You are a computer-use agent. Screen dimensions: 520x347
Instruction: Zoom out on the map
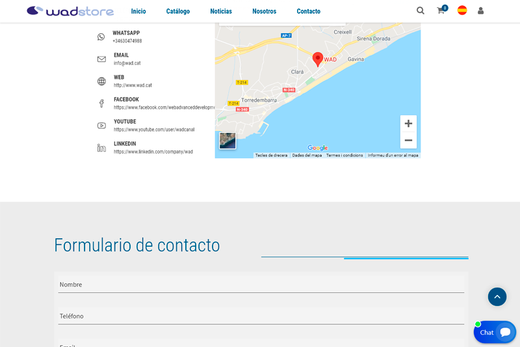pyautogui.click(x=408, y=140)
